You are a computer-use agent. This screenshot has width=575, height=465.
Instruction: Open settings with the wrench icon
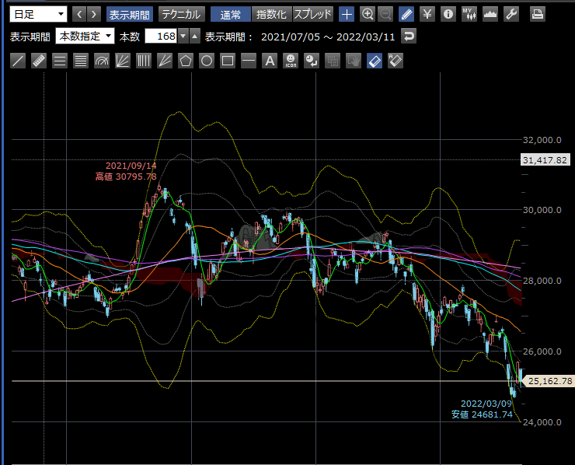[511, 14]
